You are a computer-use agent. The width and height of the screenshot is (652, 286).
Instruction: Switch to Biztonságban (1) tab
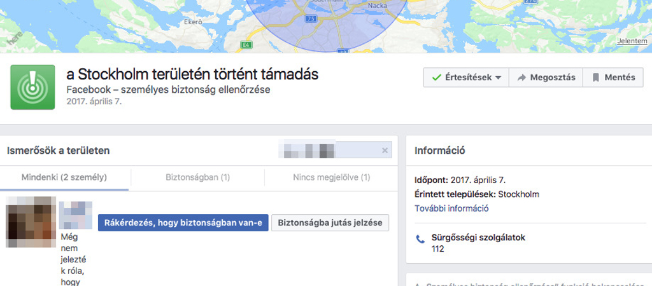[197, 178]
